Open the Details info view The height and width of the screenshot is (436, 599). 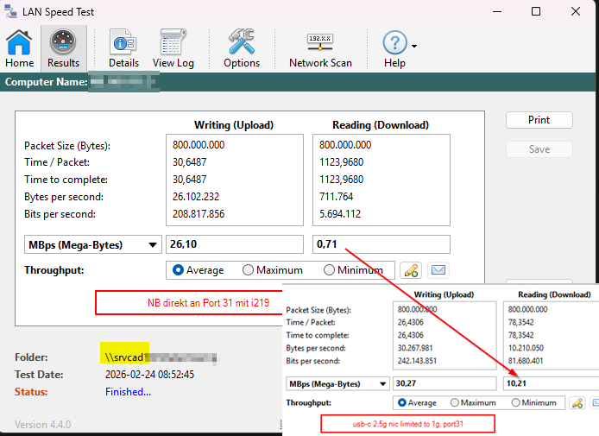(123, 49)
